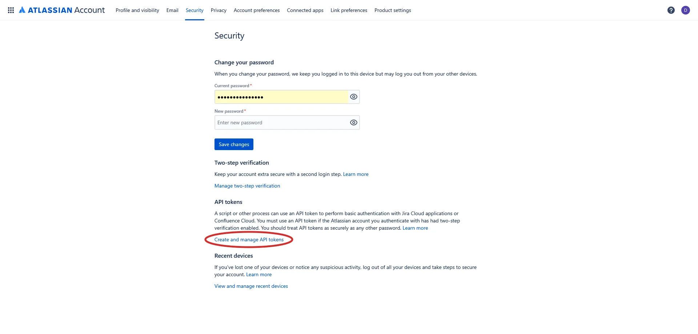Open Link preferences tab
Viewport: 698px width, 334px height.
point(349,10)
